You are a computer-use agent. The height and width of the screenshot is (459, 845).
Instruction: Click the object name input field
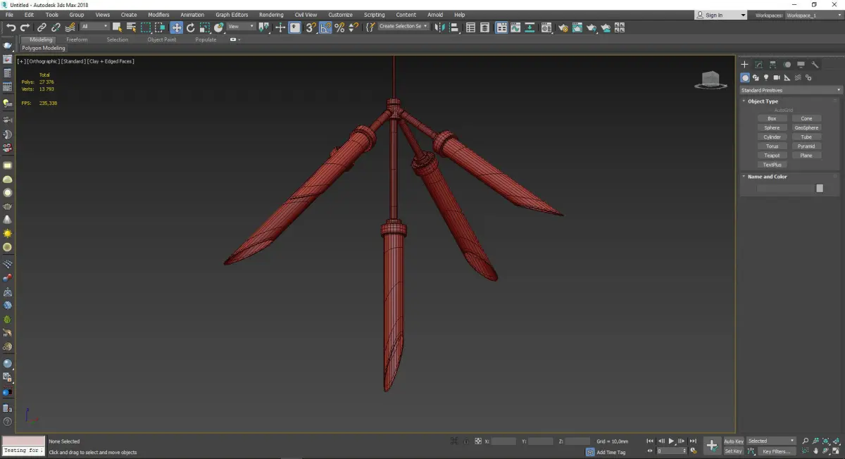coord(785,188)
